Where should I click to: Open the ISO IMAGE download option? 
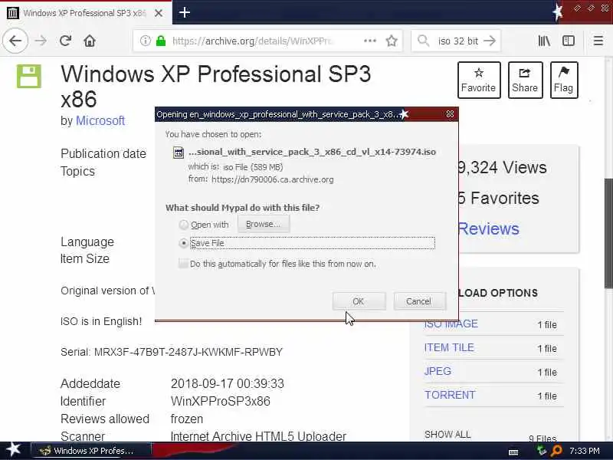click(451, 324)
